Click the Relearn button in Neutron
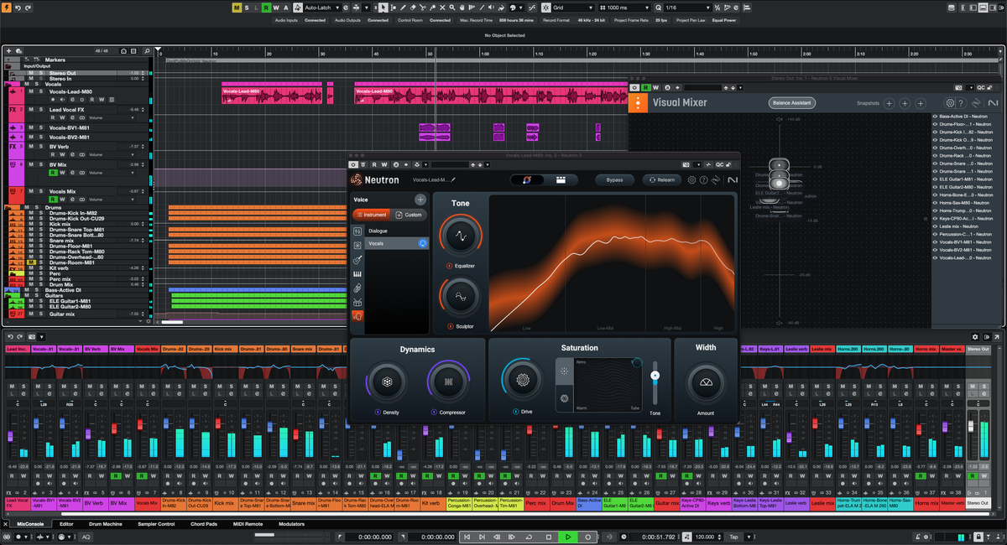This screenshot has height=545, width=1007. [x=663, y=179]
